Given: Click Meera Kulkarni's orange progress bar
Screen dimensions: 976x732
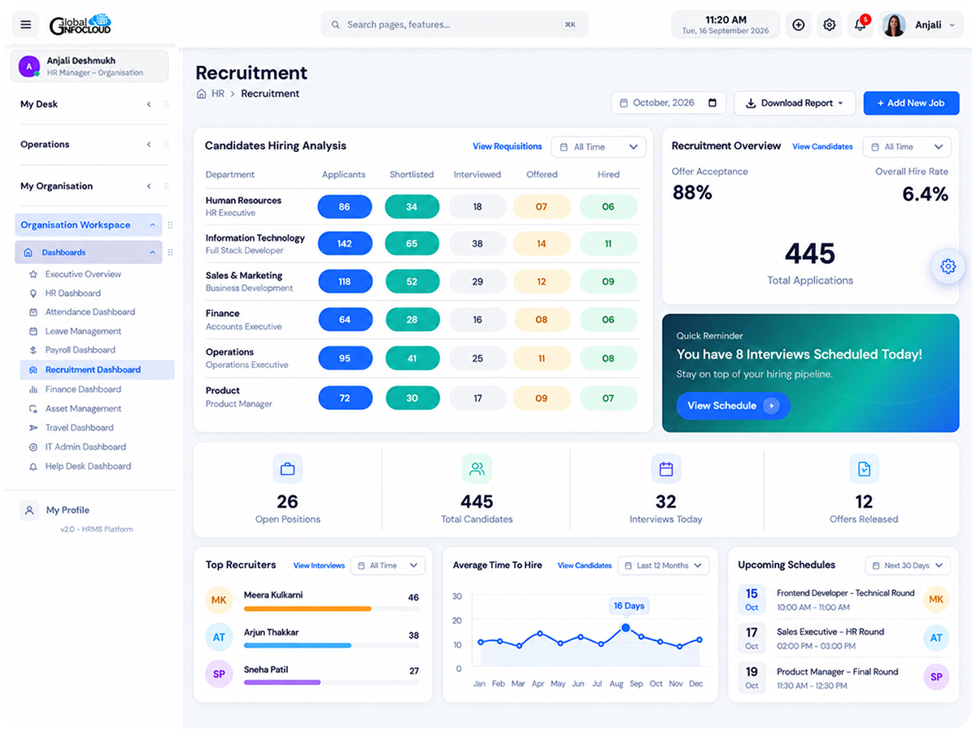Looking at the screenshot, I should click(307, 608).
